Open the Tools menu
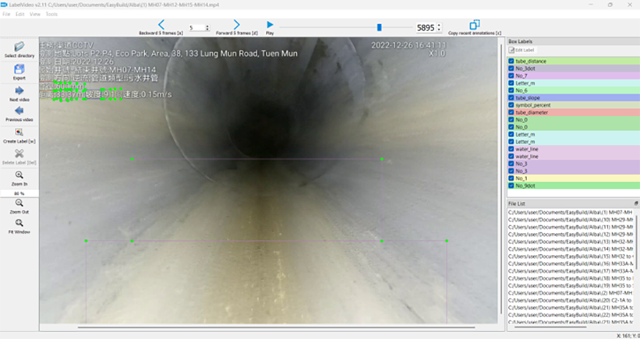The height and width of the screenshot is (339, 640). [x=52, y=14]
